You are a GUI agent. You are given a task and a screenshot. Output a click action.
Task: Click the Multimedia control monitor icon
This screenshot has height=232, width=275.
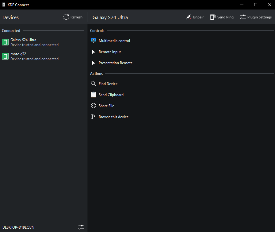[94, 41]
